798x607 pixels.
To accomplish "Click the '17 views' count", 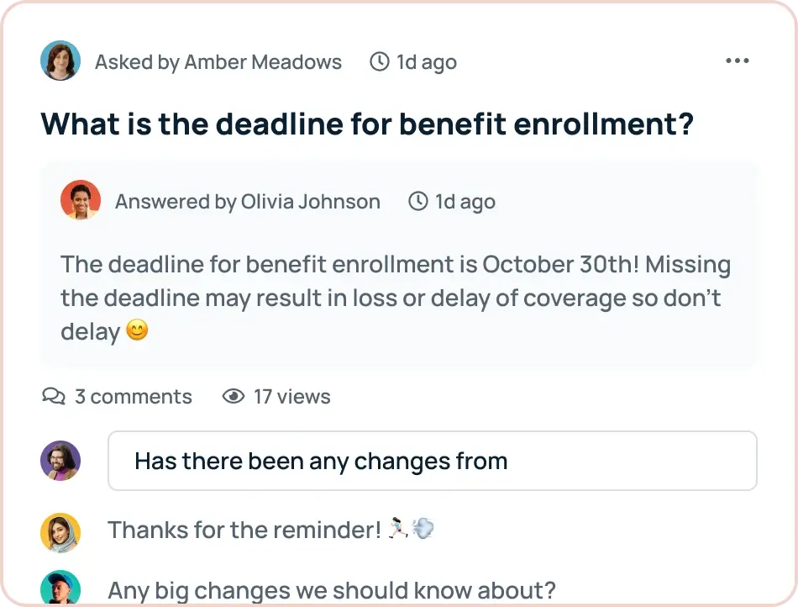I will point(291,397).
